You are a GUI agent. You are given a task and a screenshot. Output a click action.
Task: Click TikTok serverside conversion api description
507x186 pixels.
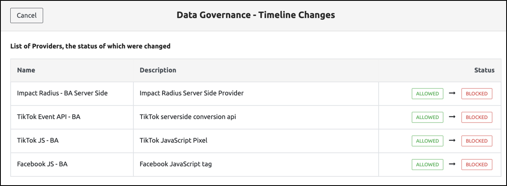(x=188, y=117)
